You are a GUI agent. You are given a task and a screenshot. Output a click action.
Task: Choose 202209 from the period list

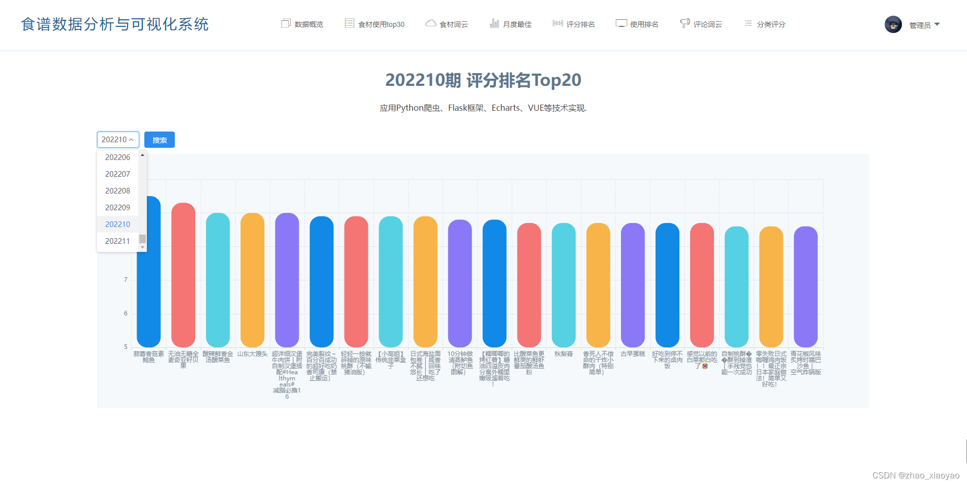click(x=117, y=208)
